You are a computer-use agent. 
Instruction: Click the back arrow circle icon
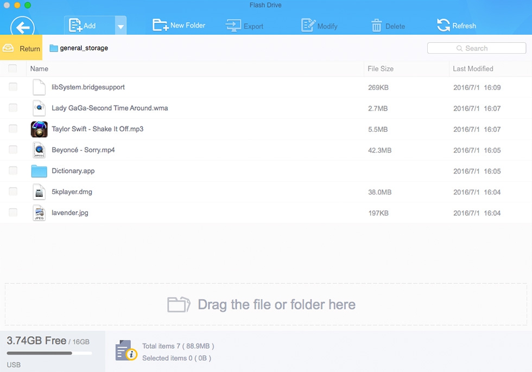pos(22,27)
